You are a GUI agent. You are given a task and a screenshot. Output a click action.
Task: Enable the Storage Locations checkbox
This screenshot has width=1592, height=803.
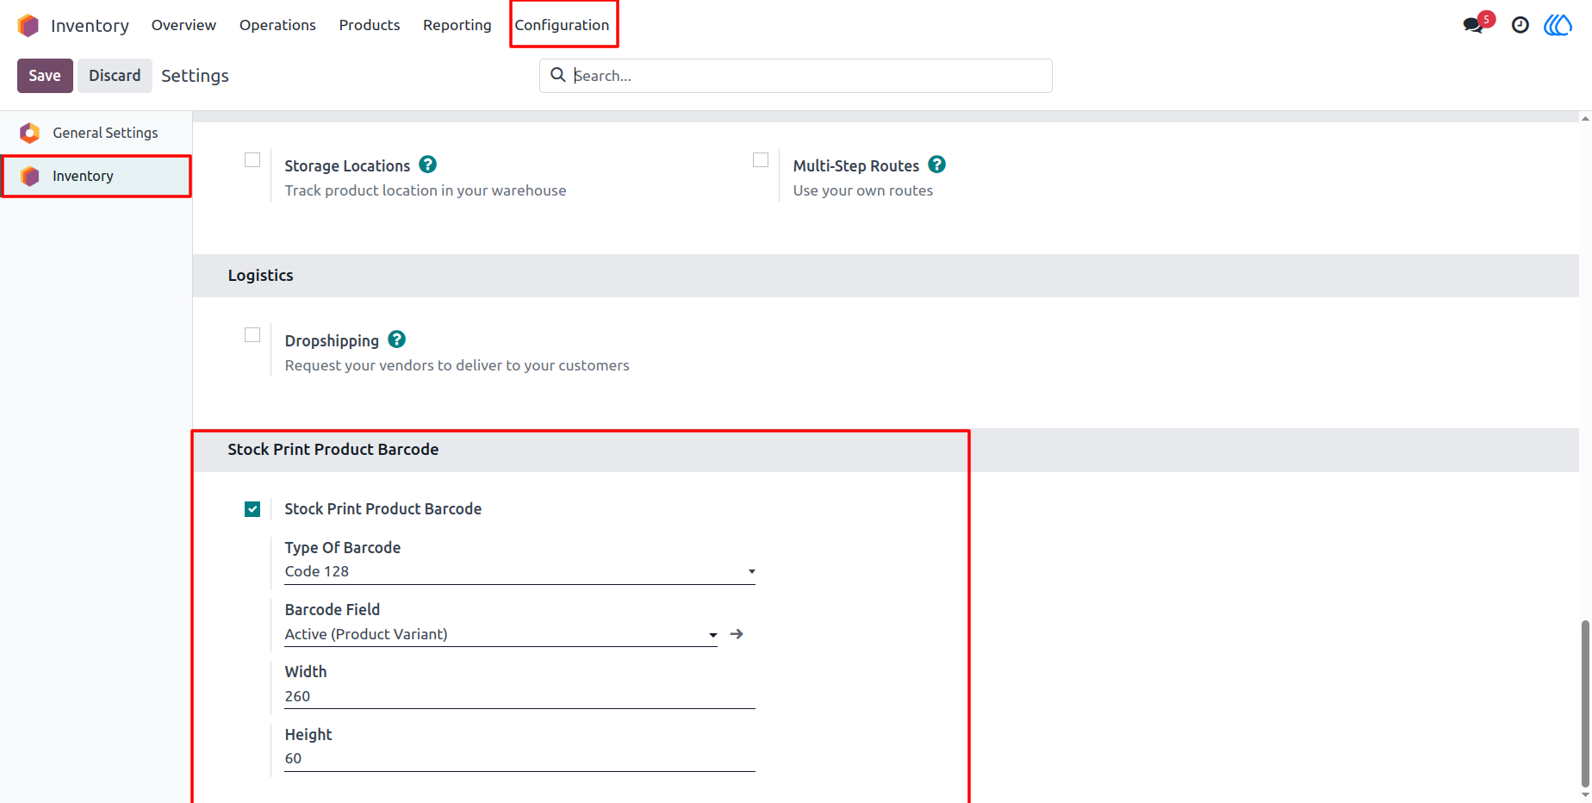(252, 160)
